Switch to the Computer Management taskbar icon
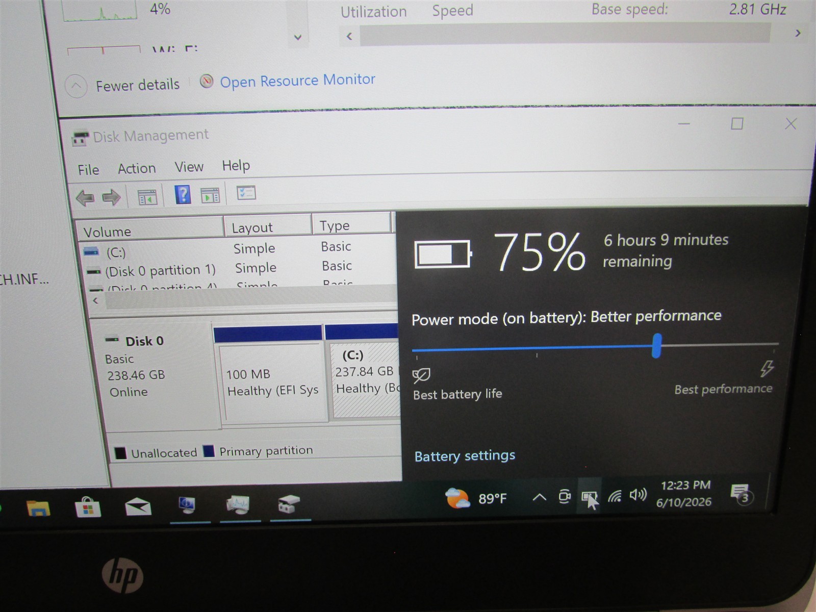The width and height of the screenshot is (816, 612). 187,505
